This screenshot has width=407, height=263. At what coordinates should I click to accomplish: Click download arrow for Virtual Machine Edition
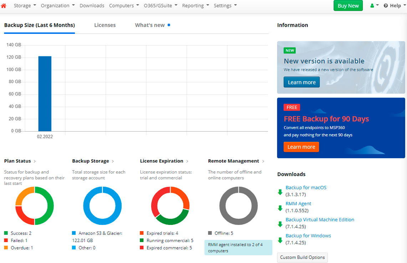(x=280, y=224)
